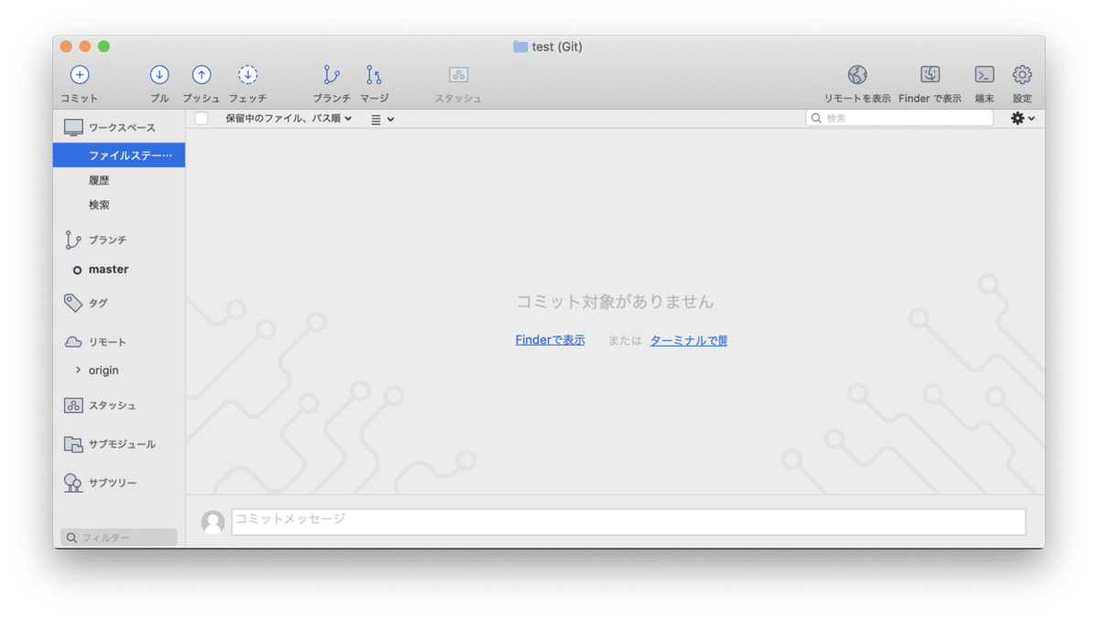Click リモートを表示 in the toolbar
Viewport: 1098px width, 619px height.
tap(856, 75)
